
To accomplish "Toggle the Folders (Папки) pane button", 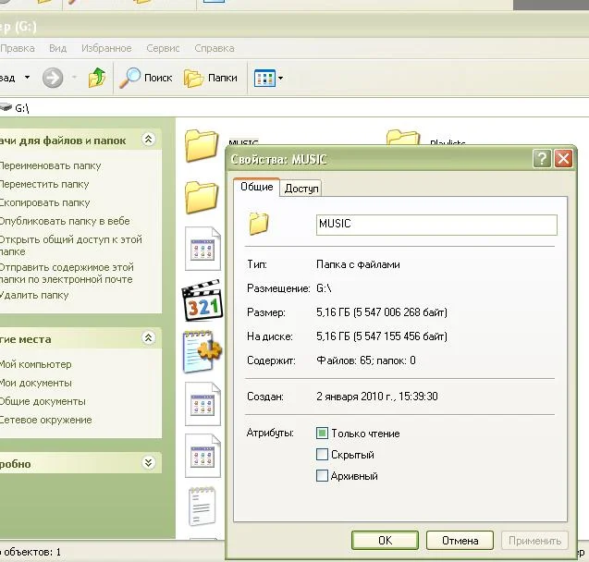I will (x=212, y=79).
